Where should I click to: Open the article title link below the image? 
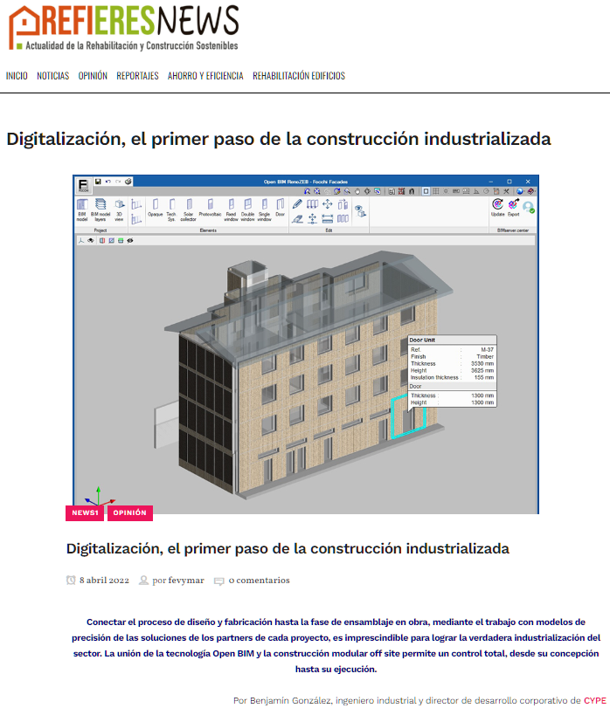[x=288, y=548]
